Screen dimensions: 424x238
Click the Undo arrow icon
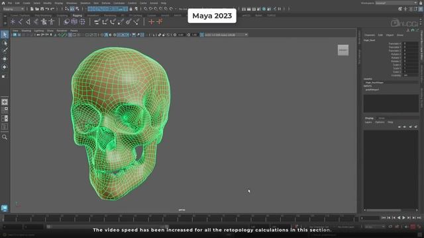point(47,9)
